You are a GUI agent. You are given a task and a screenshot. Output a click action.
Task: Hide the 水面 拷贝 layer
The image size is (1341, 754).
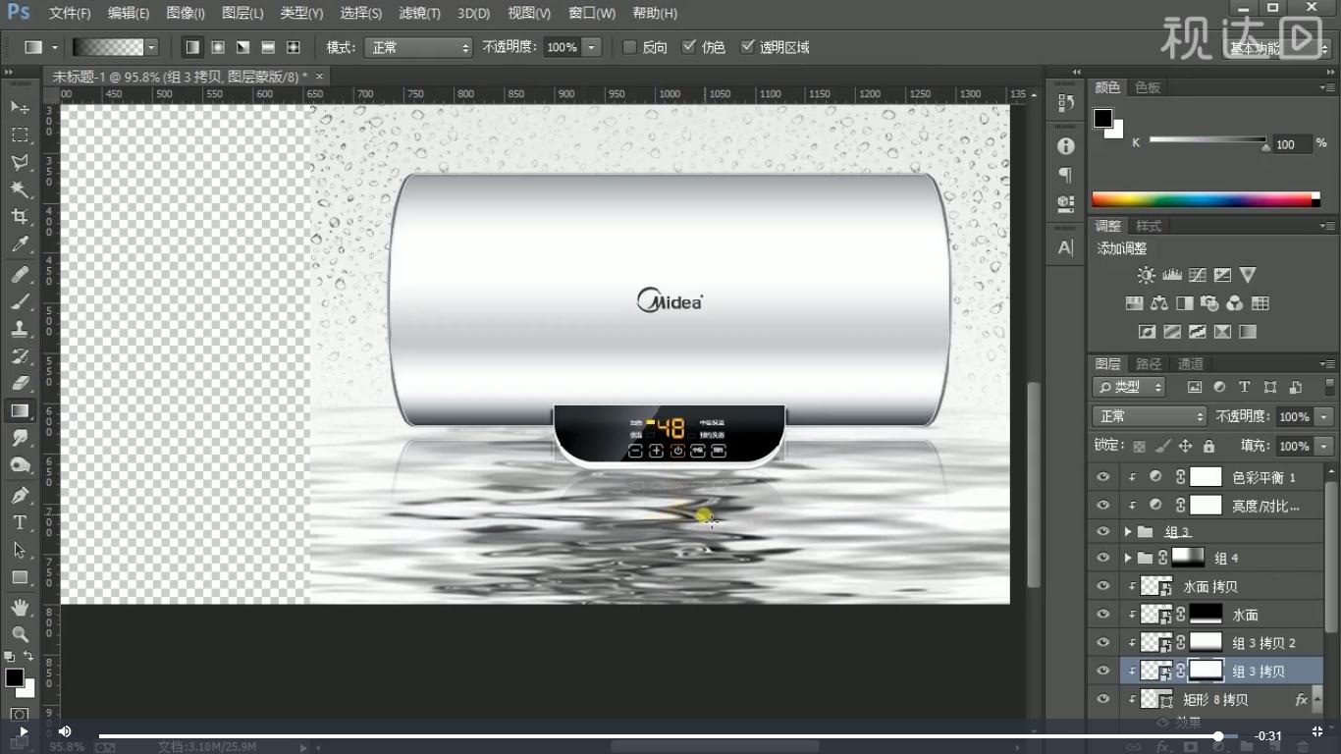click(1103, 586)
